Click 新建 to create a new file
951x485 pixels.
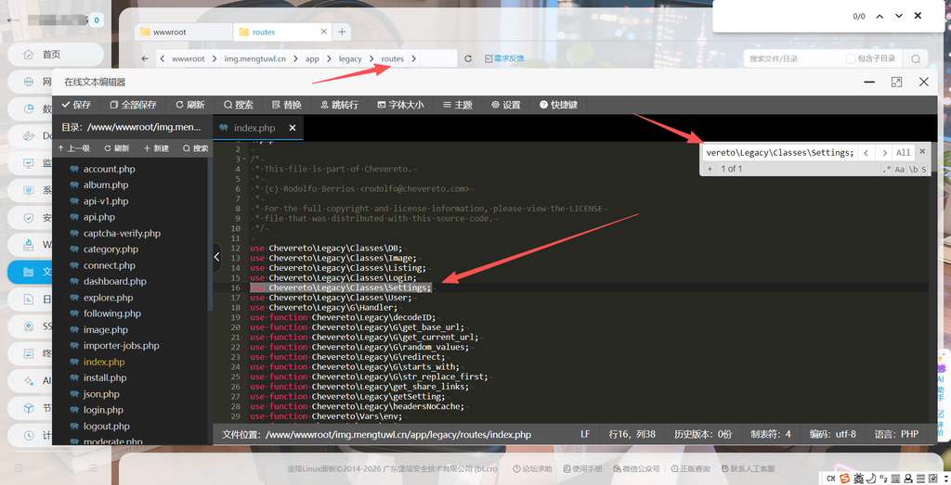point(156,148)
